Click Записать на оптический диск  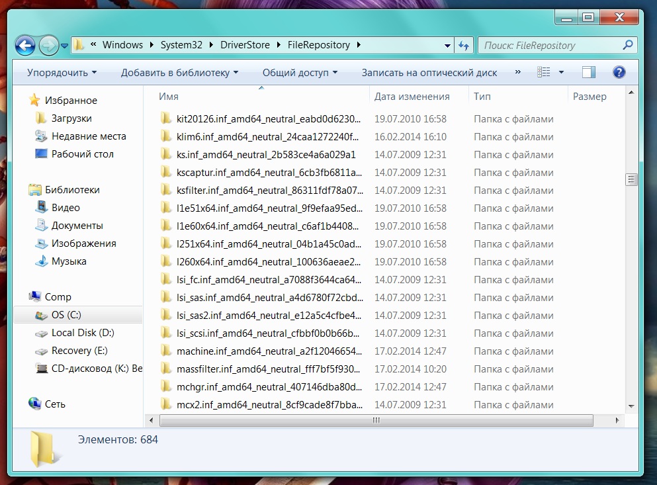click(429, 73)
